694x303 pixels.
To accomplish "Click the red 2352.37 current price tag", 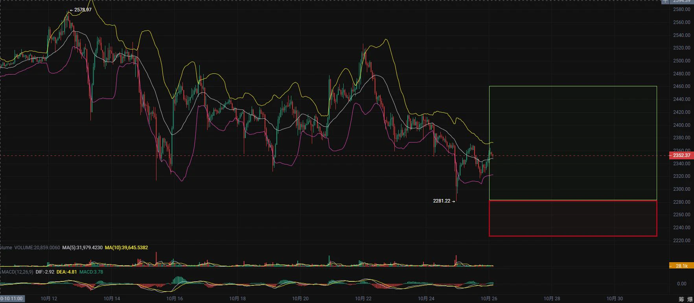I will (x=681, y=155).
